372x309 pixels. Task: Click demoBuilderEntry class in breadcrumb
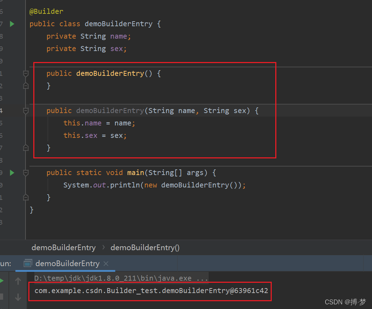point(63,248)
